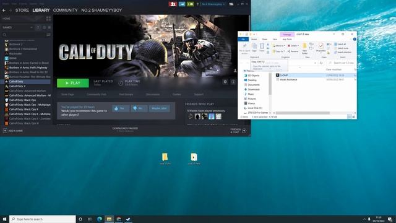Open Call of Duty Community Hub link
The image size is (396, 223).
click(x=97, y=94)
